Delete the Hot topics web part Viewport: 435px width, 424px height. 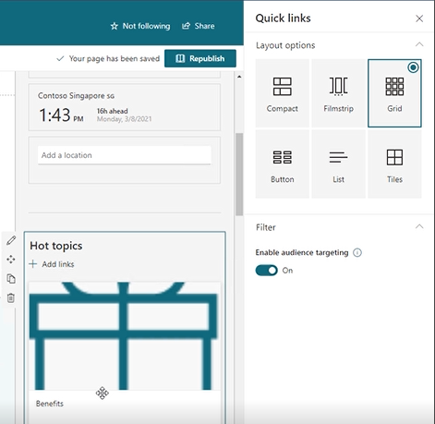(11, 297)
